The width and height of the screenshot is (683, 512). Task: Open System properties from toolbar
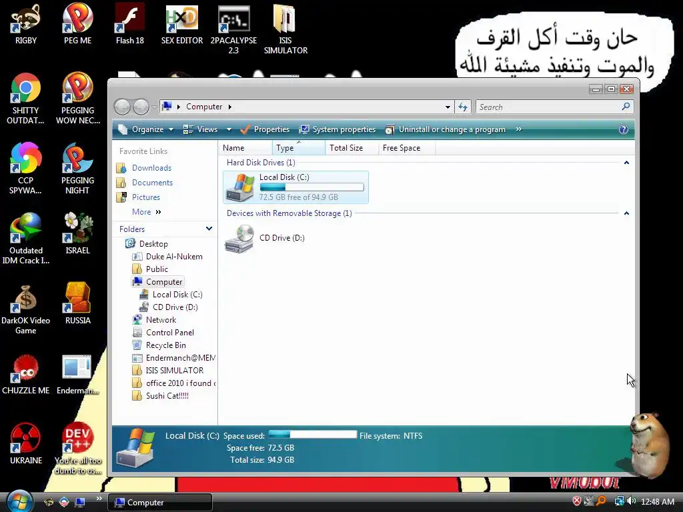pyautogui.click(x=337, y=129)
